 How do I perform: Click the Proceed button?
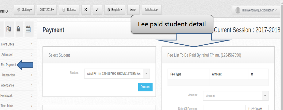coord(145,87)
